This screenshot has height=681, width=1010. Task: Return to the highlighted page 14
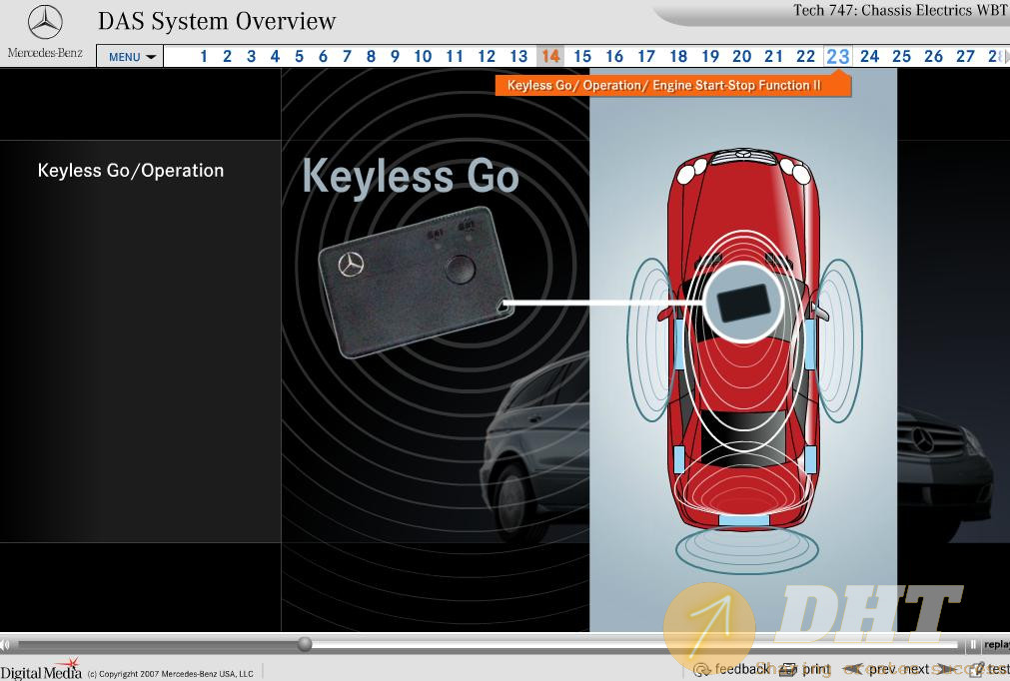[550, 57]
